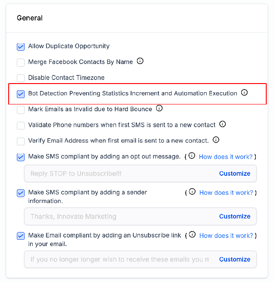This screenshot has width=274, height=282.
Task: Show info for Validate Phone numbers option
Action: (x=223, y=124)
